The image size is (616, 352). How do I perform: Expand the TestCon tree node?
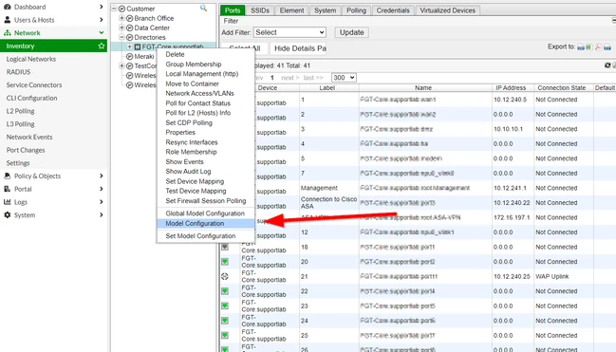tap(121, 66)
